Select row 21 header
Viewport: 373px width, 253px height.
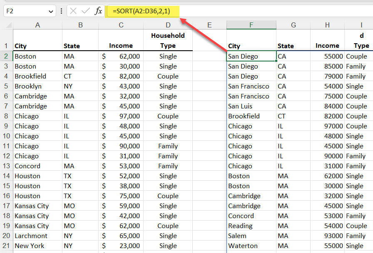point(5,246)
